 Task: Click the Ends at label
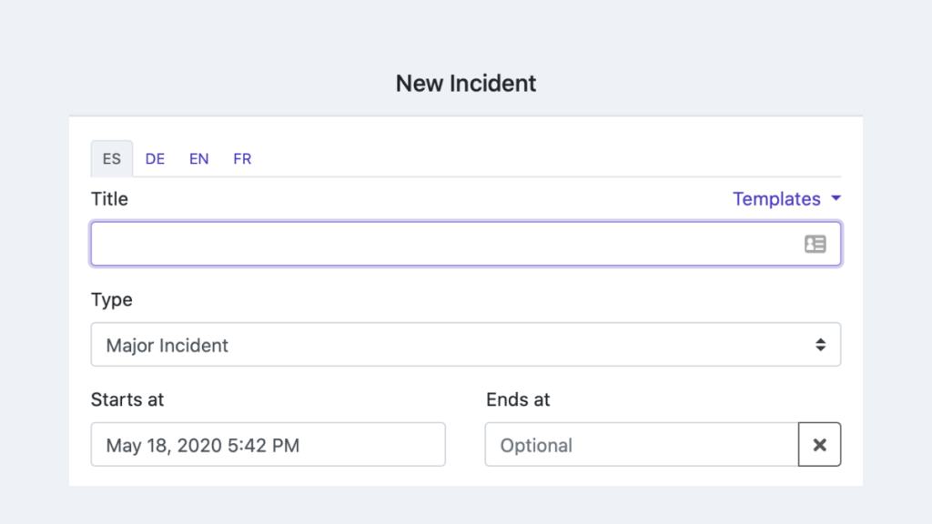pyautogui.click(x=518, y=400)
